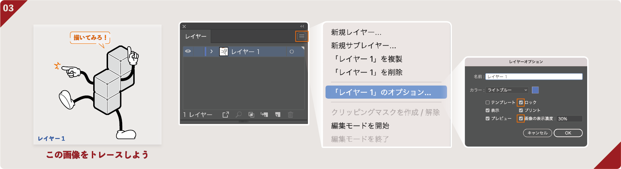Click create new sublayer icon

point(264,115)
